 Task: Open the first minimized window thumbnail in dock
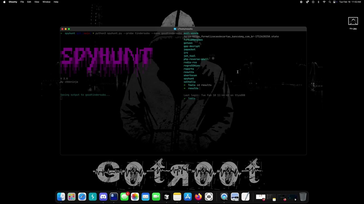pos(260,197)
